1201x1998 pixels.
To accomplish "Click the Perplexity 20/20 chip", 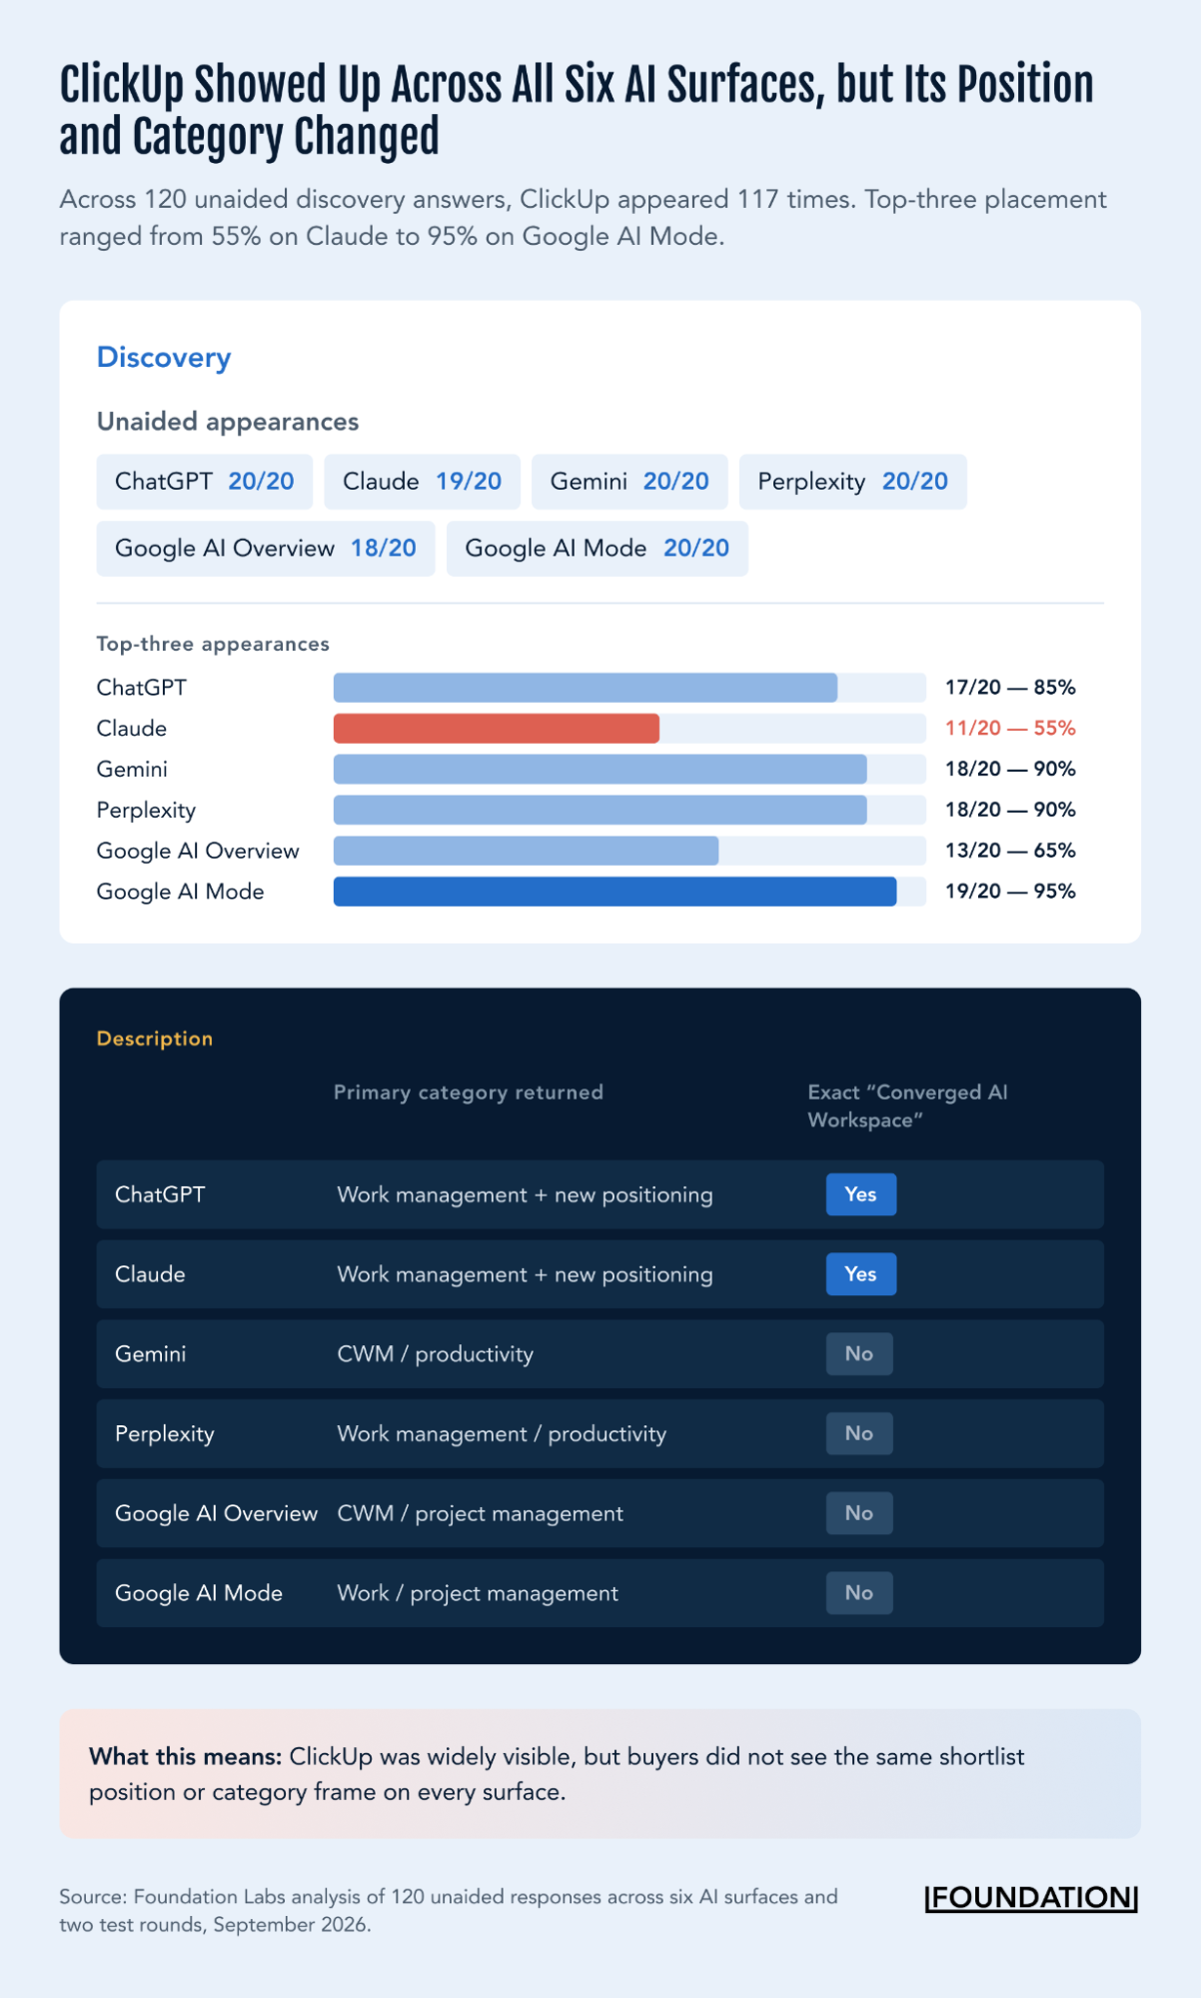I will [852, 482].
